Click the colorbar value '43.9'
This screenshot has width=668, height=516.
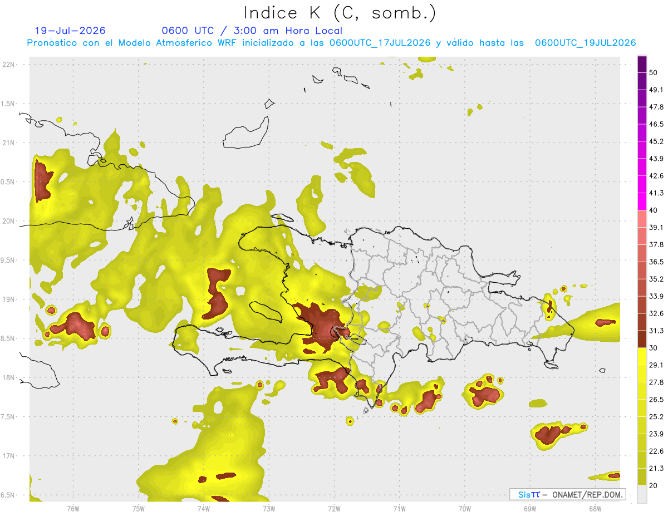656,159
